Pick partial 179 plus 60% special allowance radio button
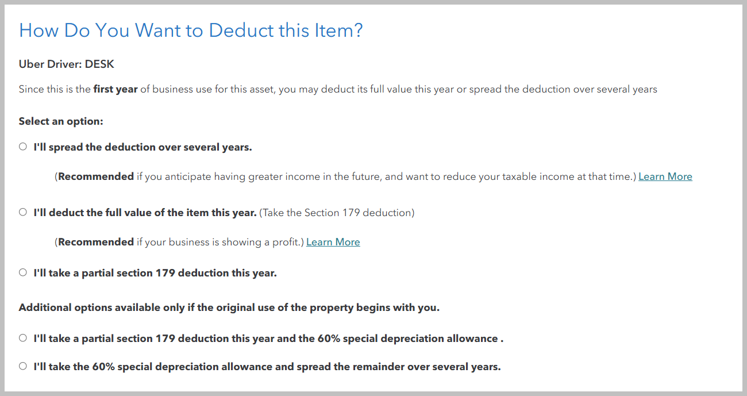747x396 pixels. [x=23, y=338]
